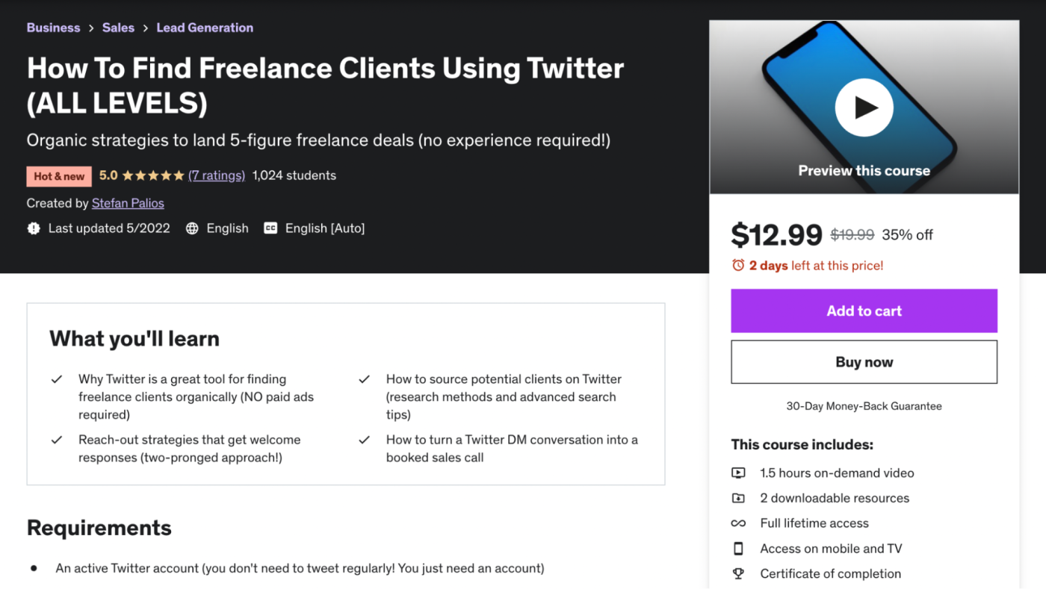Click the mobile access phone icon
Viewport: 1046px width, 589px height.
tap(738, 549)
